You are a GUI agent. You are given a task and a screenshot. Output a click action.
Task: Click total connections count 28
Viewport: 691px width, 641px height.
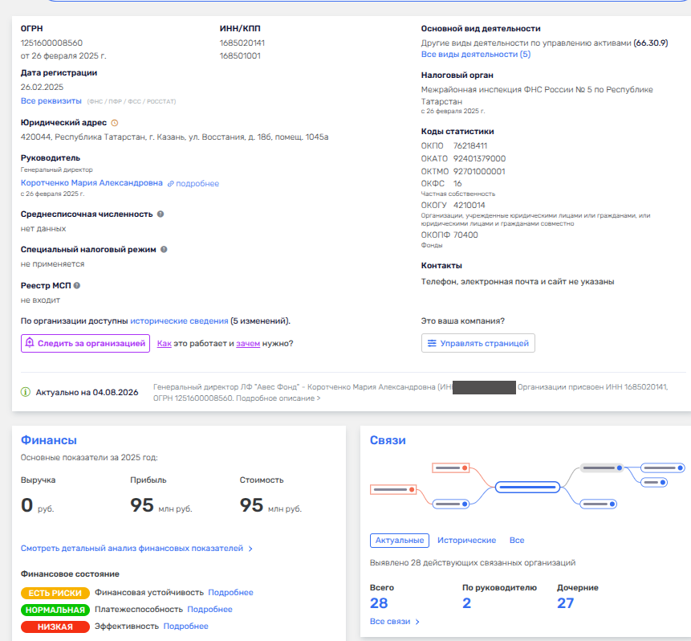coord(379,603)
